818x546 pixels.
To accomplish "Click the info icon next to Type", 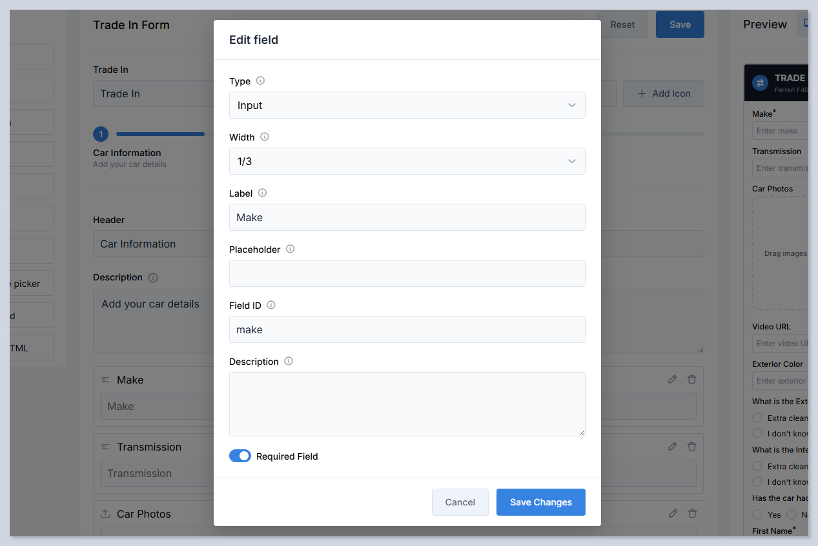I will click(261, 81).
